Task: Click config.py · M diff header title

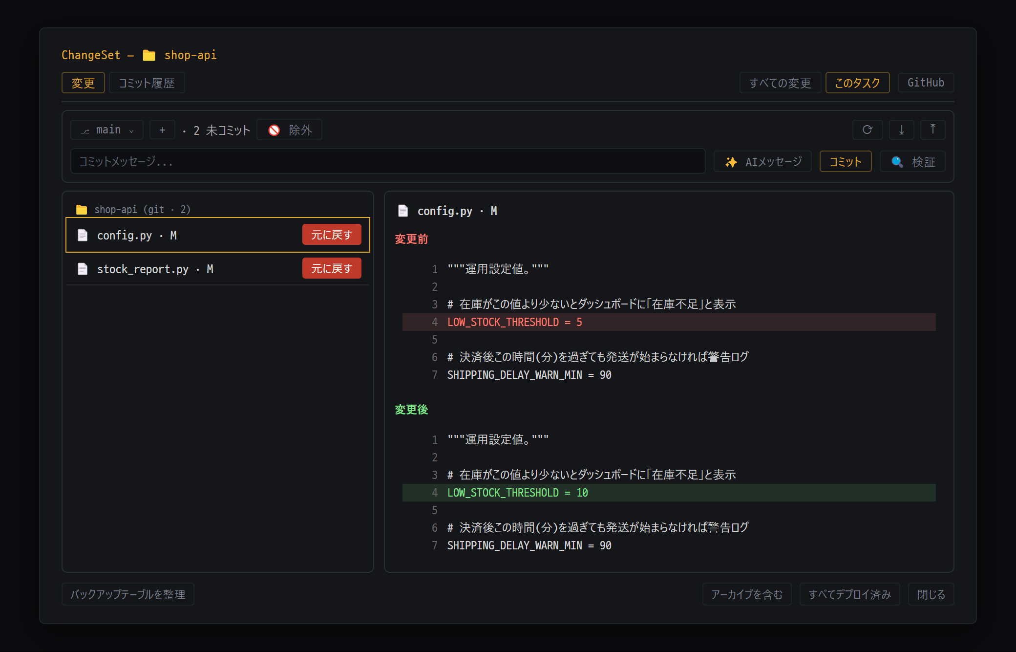Action: [x=457, y=211]
